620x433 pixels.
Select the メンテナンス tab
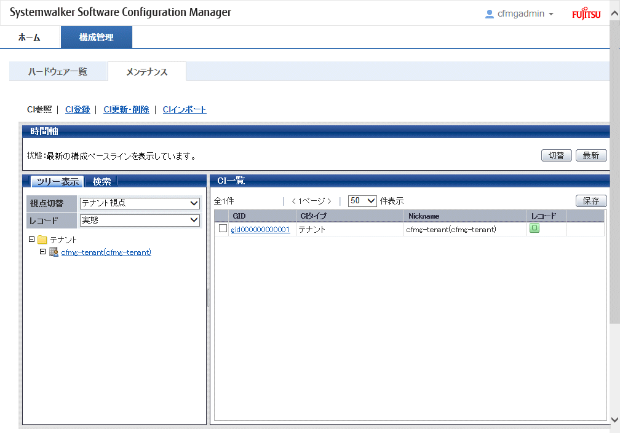click(x=146, y=71)
